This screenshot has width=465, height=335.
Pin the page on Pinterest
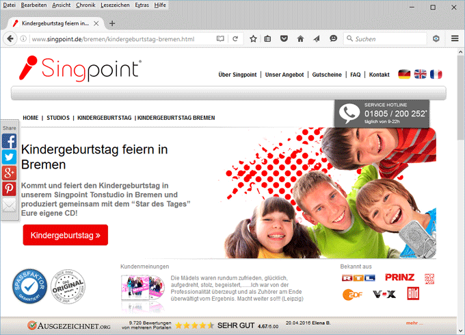pos(9,188)
